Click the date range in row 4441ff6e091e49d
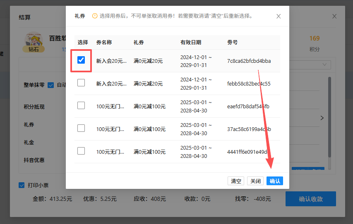 click(196, 152)
